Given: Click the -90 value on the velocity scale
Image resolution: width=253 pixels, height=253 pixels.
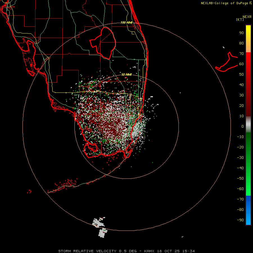Looking at the screenshot, I should click(240, 220).
